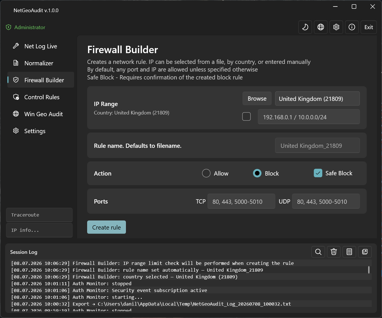Open the United Kingdom (21809) country dropdown
Image resolution: width=382 pixels, height=318 pixels.
coord(317,99)
